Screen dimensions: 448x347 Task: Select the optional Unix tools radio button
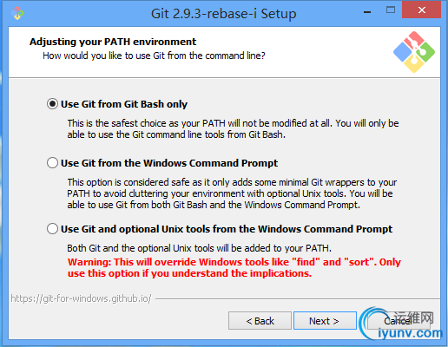point(52,229)
